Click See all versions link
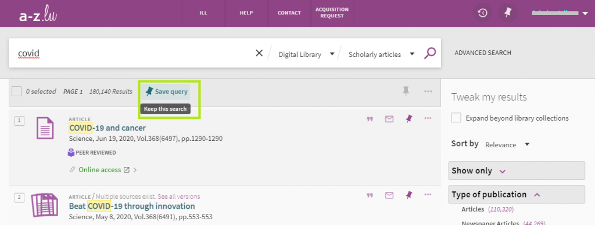 [179, 197]
